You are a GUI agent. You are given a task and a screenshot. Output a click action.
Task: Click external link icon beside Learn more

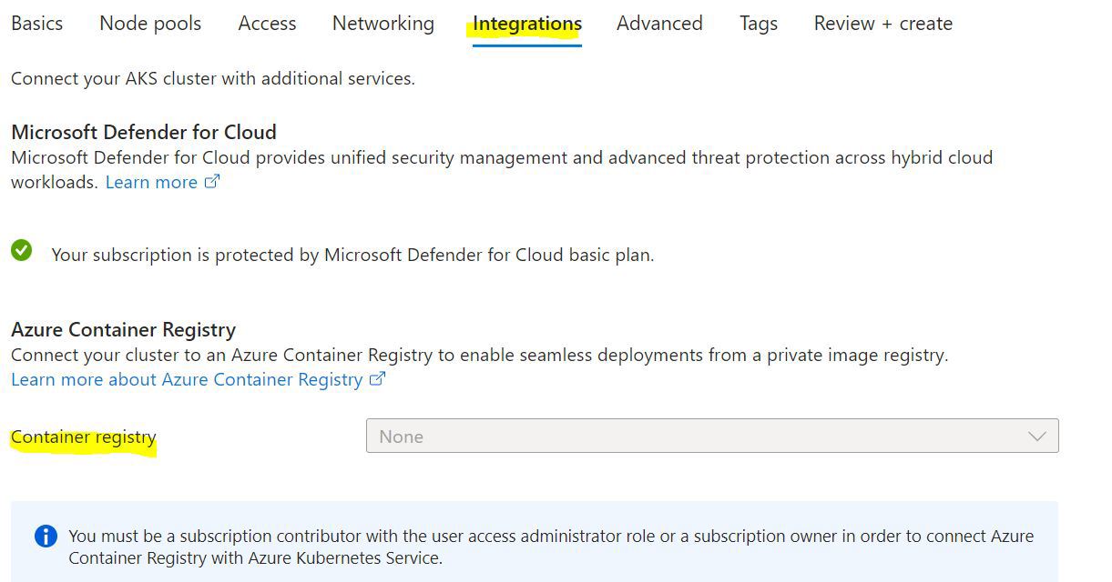point(212,182)
